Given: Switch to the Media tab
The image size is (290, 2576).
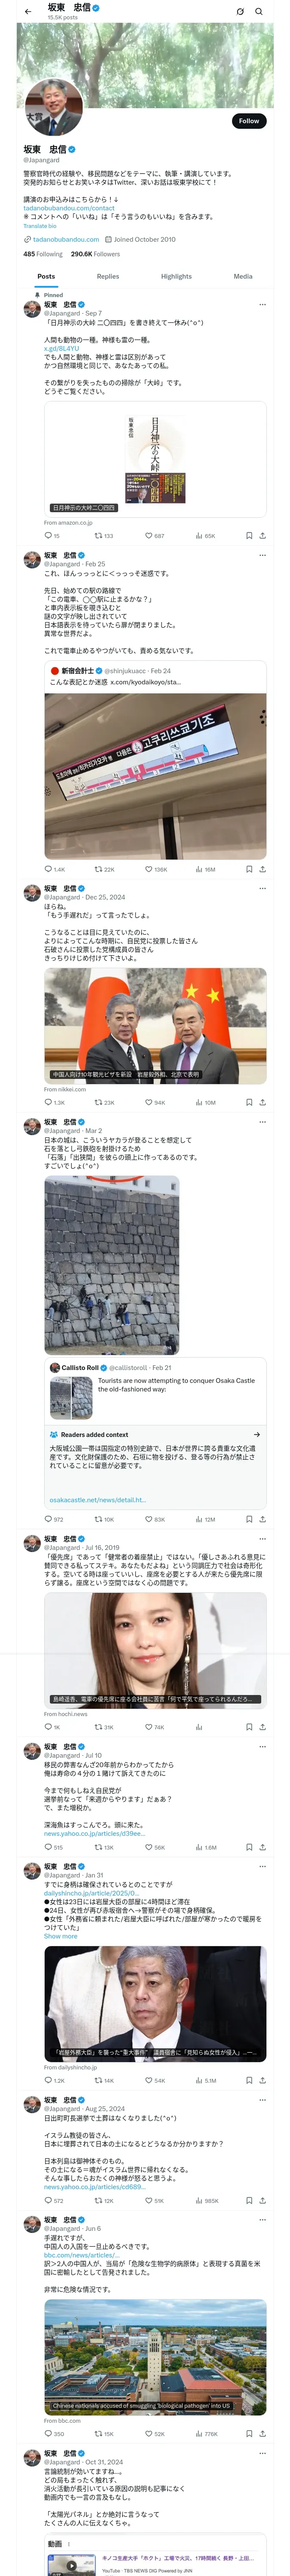Looking at the screenshot, I should click(x=243, y=276).
